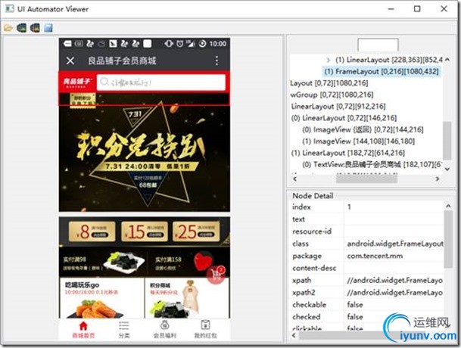The height and width of the screenshot is (348, 461).
Task: Select TextView 良品铺子会员商城 tree node
Action: (x=372, y=164)
